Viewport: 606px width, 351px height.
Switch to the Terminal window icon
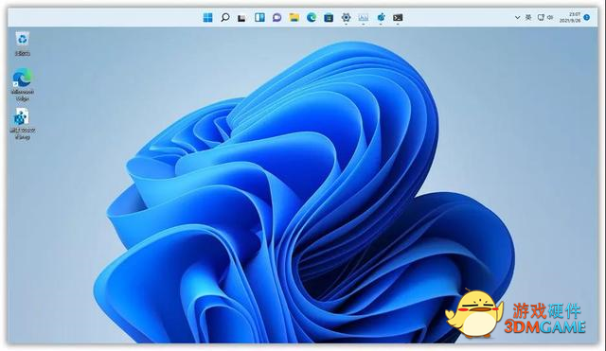point(398,17)
